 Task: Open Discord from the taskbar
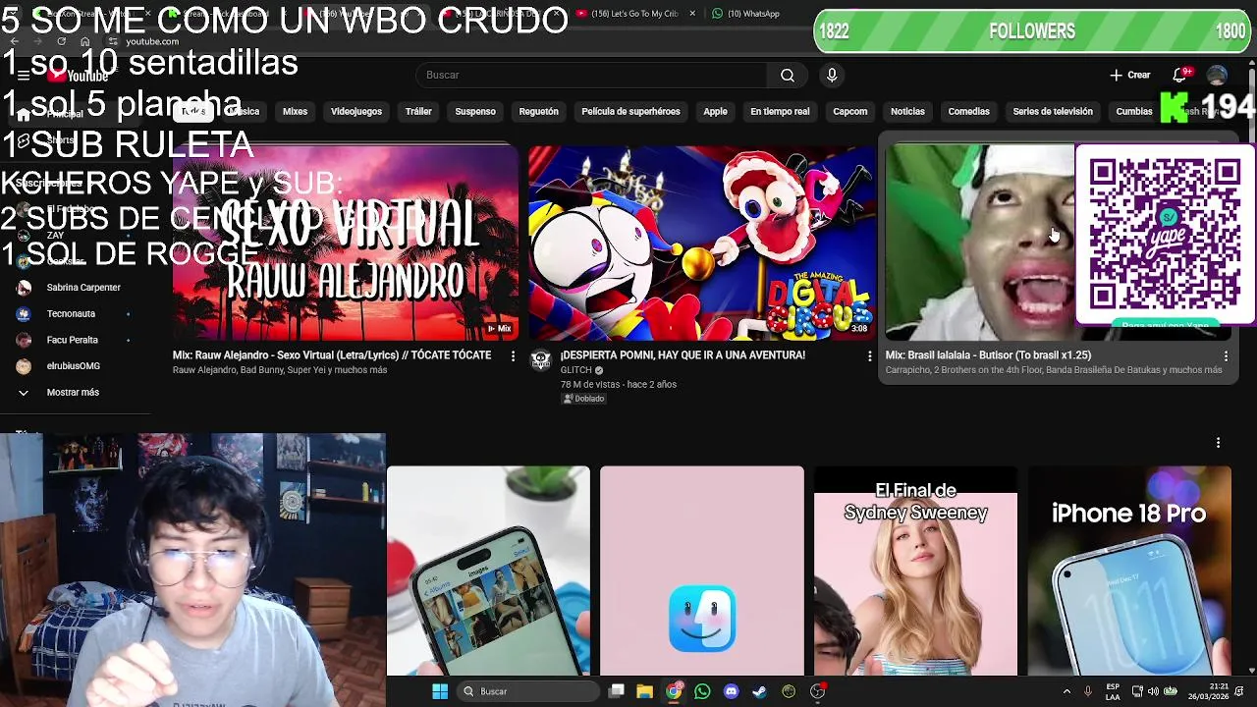pyautogui.click(x=731, y=691)
